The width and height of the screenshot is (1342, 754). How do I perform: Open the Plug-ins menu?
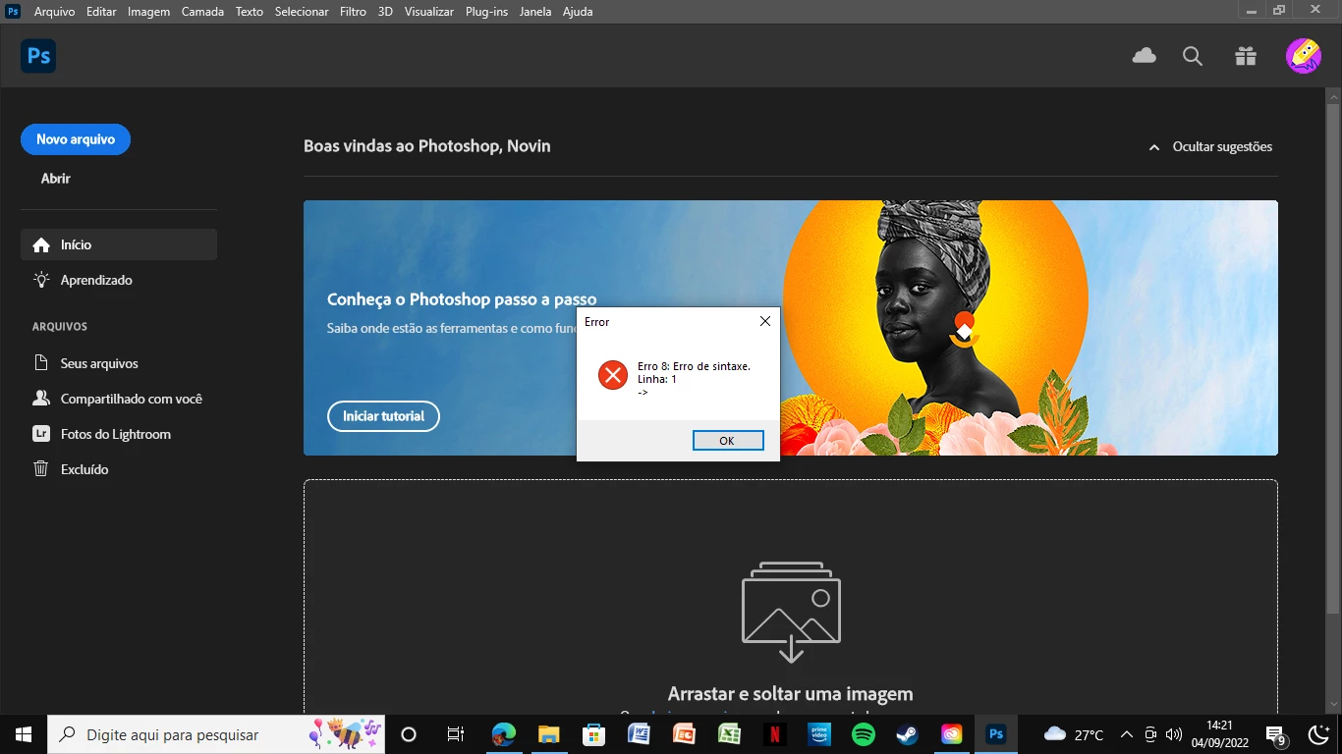486,12
